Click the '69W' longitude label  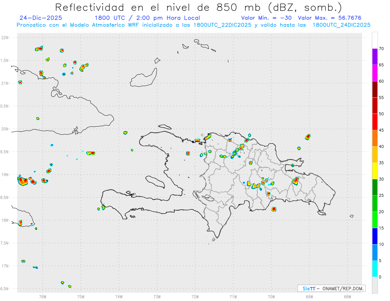pos(309,296)
